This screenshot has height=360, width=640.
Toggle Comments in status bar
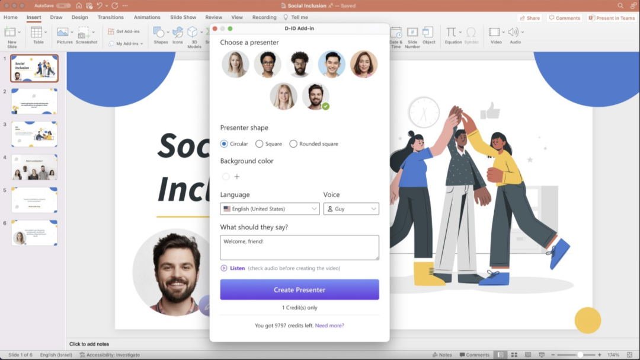474,355
